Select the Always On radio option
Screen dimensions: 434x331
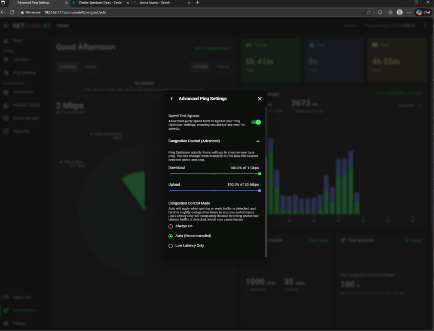point(171,226)
